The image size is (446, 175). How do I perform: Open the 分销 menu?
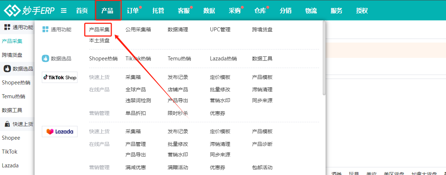(286, 11)
